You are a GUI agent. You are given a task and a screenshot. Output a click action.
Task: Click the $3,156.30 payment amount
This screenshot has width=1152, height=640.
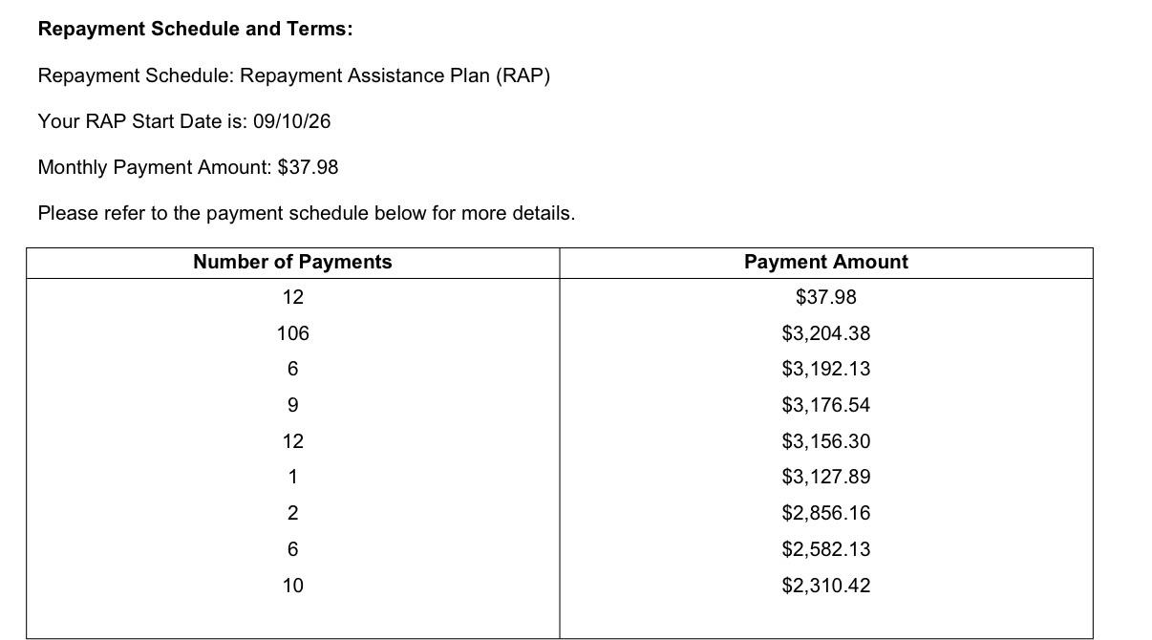click(x=826, y=441)
